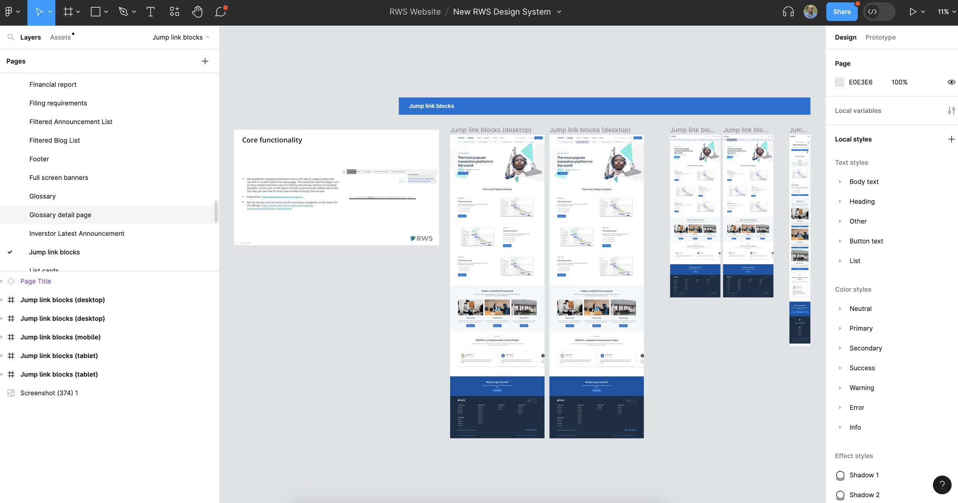
Task: Select the Rectangle shape tool
Action: click(95, 12)
